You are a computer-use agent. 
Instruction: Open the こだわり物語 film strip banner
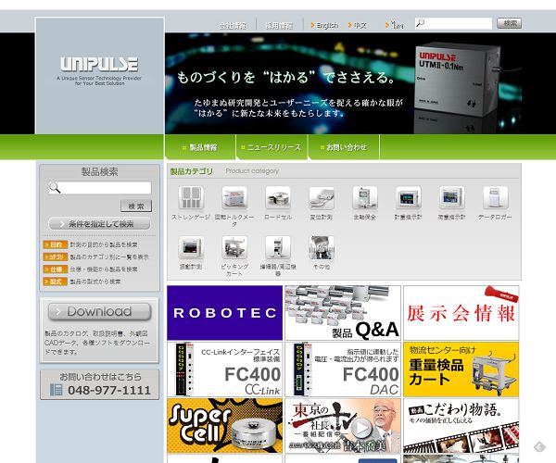coord(461,425)
